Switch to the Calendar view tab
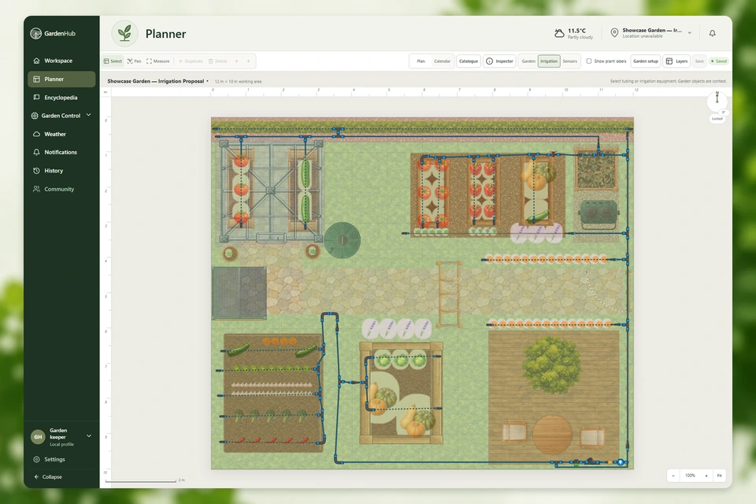Image resolution: width=756 pixels, height=504 pixels. coord(442,61)
